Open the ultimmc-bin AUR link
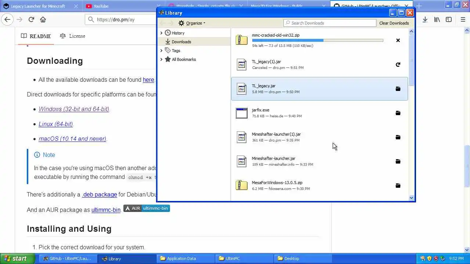This screenshot has height=264, width=470. [106, 210]
